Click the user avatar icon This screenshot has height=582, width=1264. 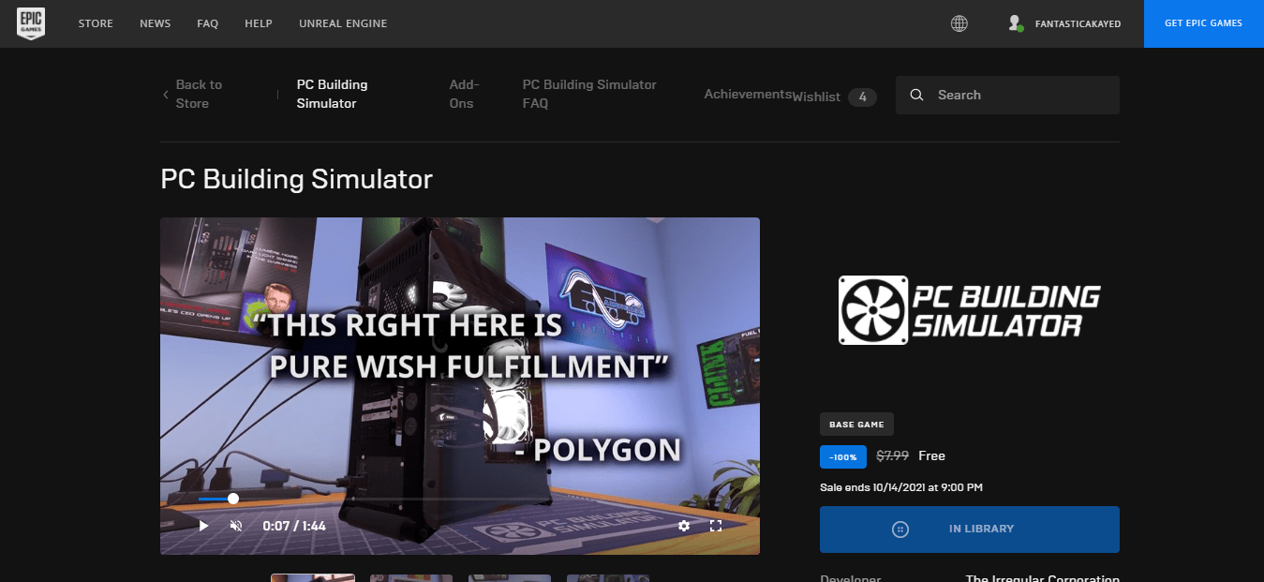pos(1015,23)
